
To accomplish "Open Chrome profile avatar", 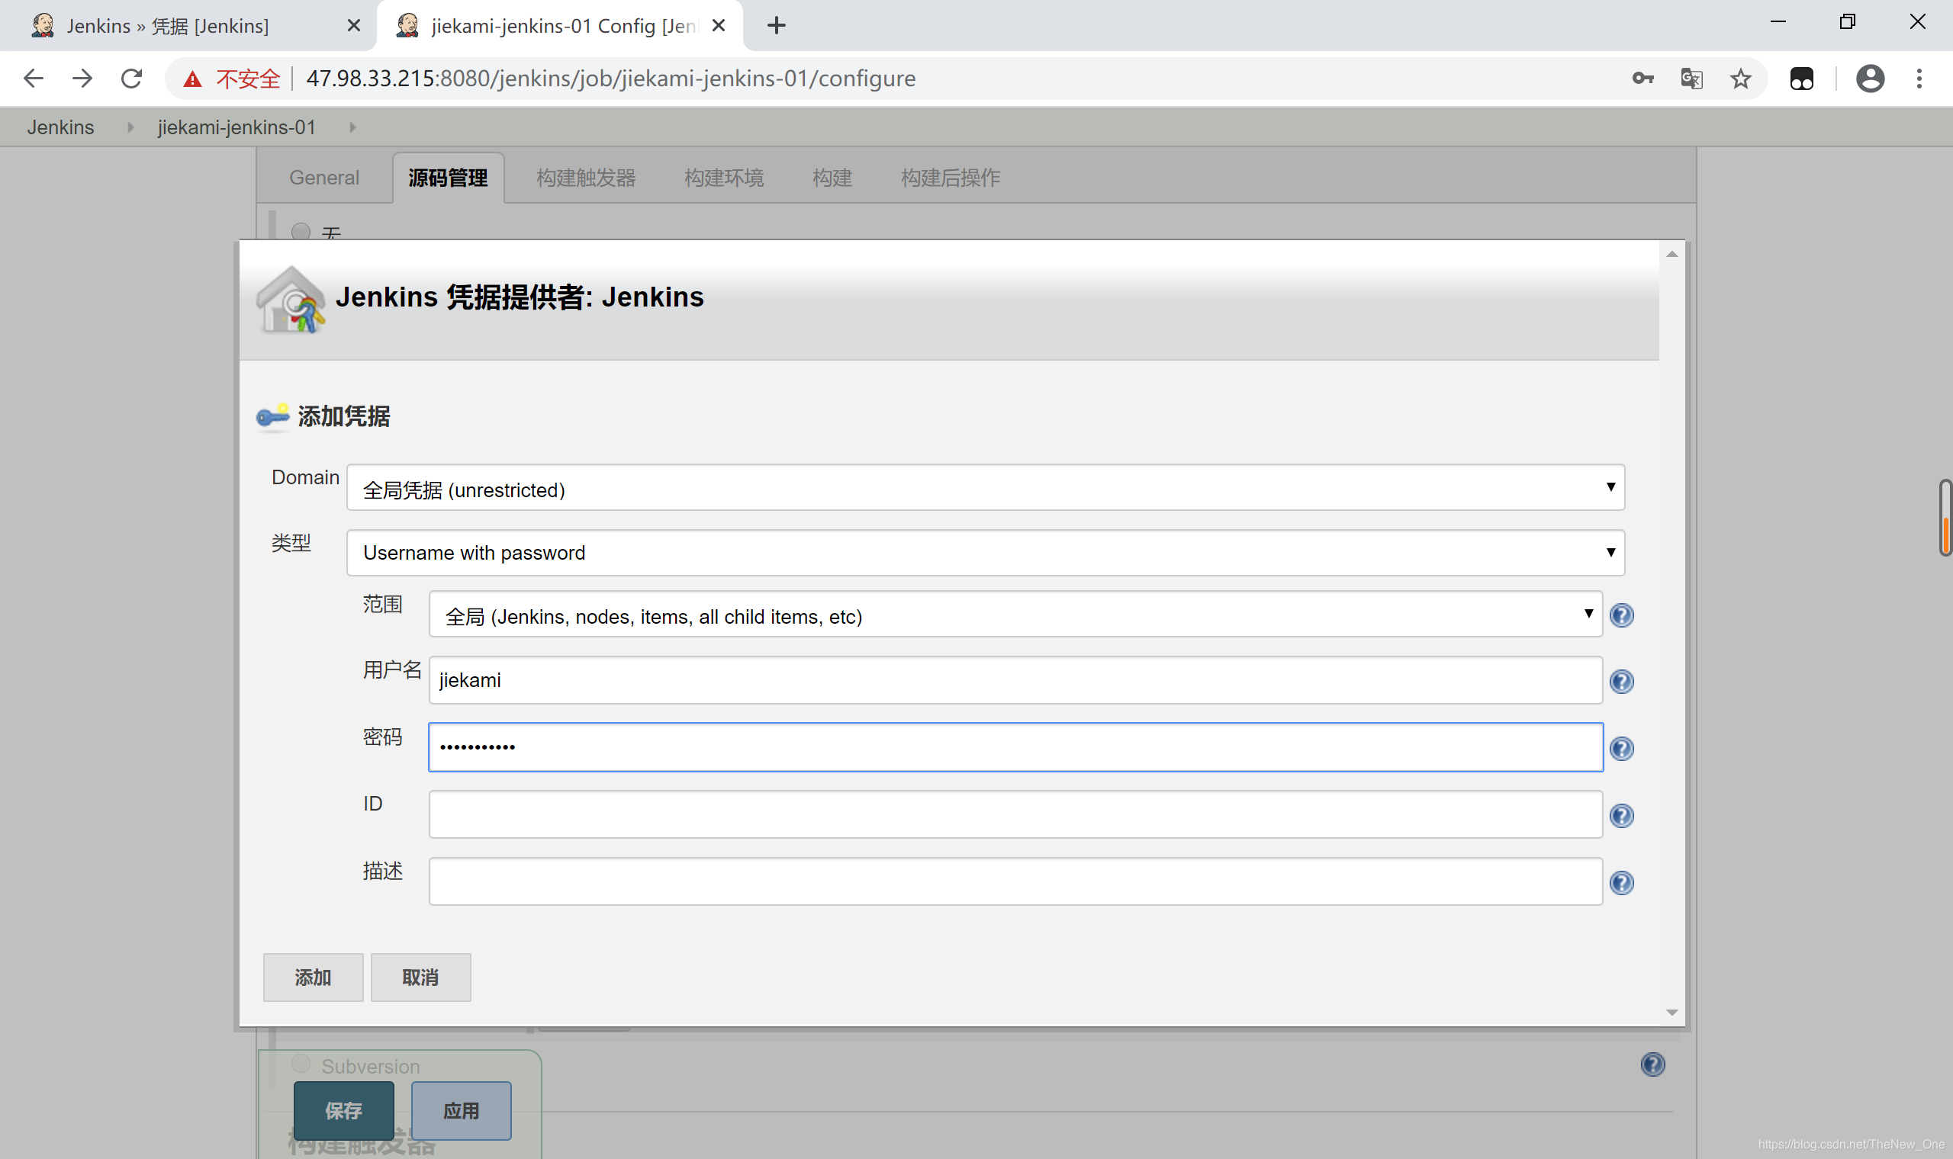I will (x=1870, y=78).
